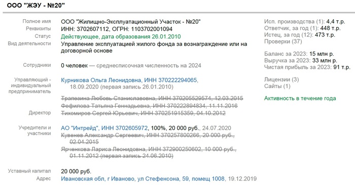Open the Стефенсона, 59 address link

[143, 179]
